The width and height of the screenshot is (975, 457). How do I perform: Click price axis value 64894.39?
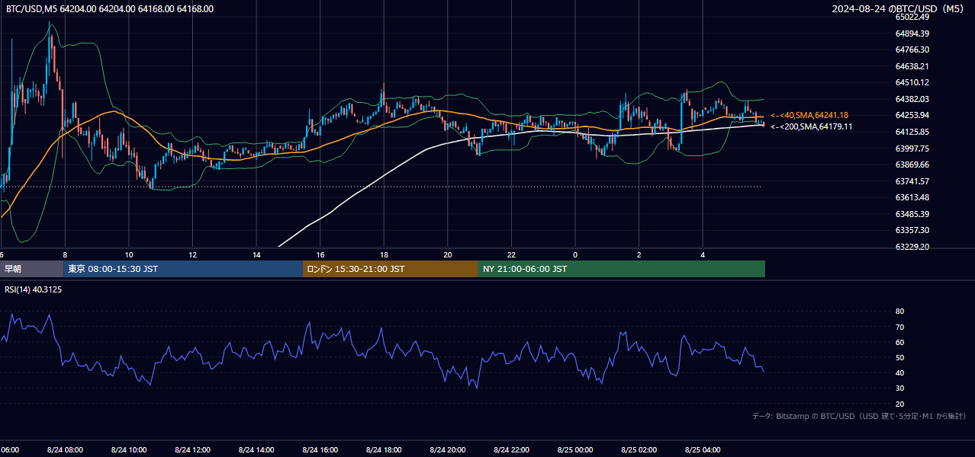912,34
